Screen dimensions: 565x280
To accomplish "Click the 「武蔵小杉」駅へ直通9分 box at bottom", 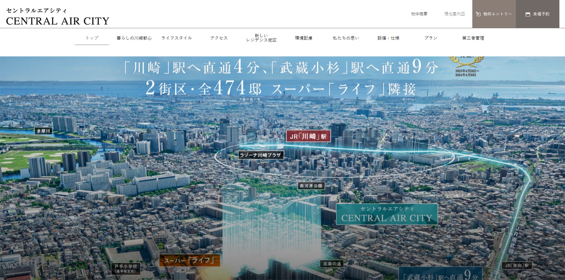I will (x=441, y=274).
